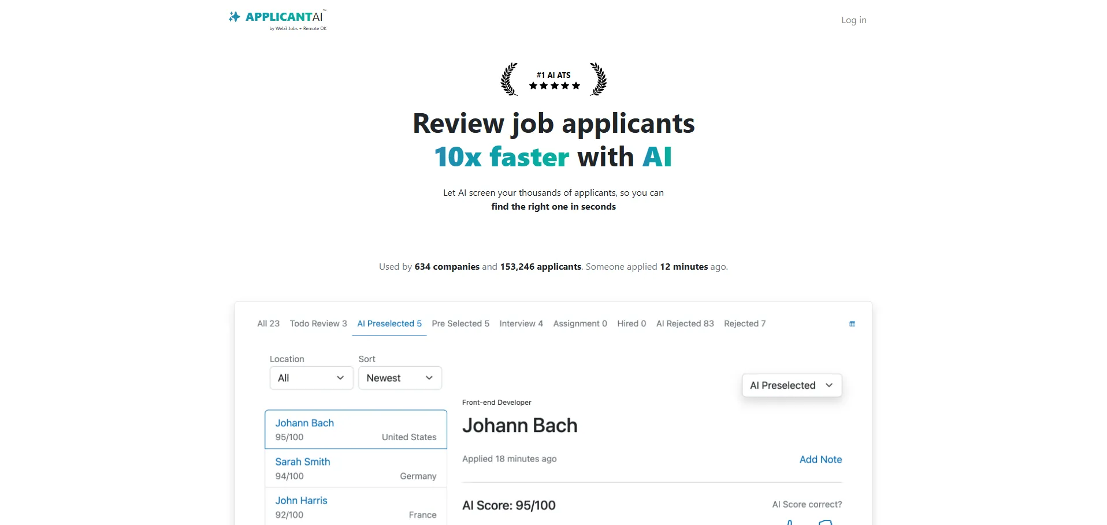Click the table view icon
The width and height of the screenshot is (1107, 525).
tap(852, 324)
